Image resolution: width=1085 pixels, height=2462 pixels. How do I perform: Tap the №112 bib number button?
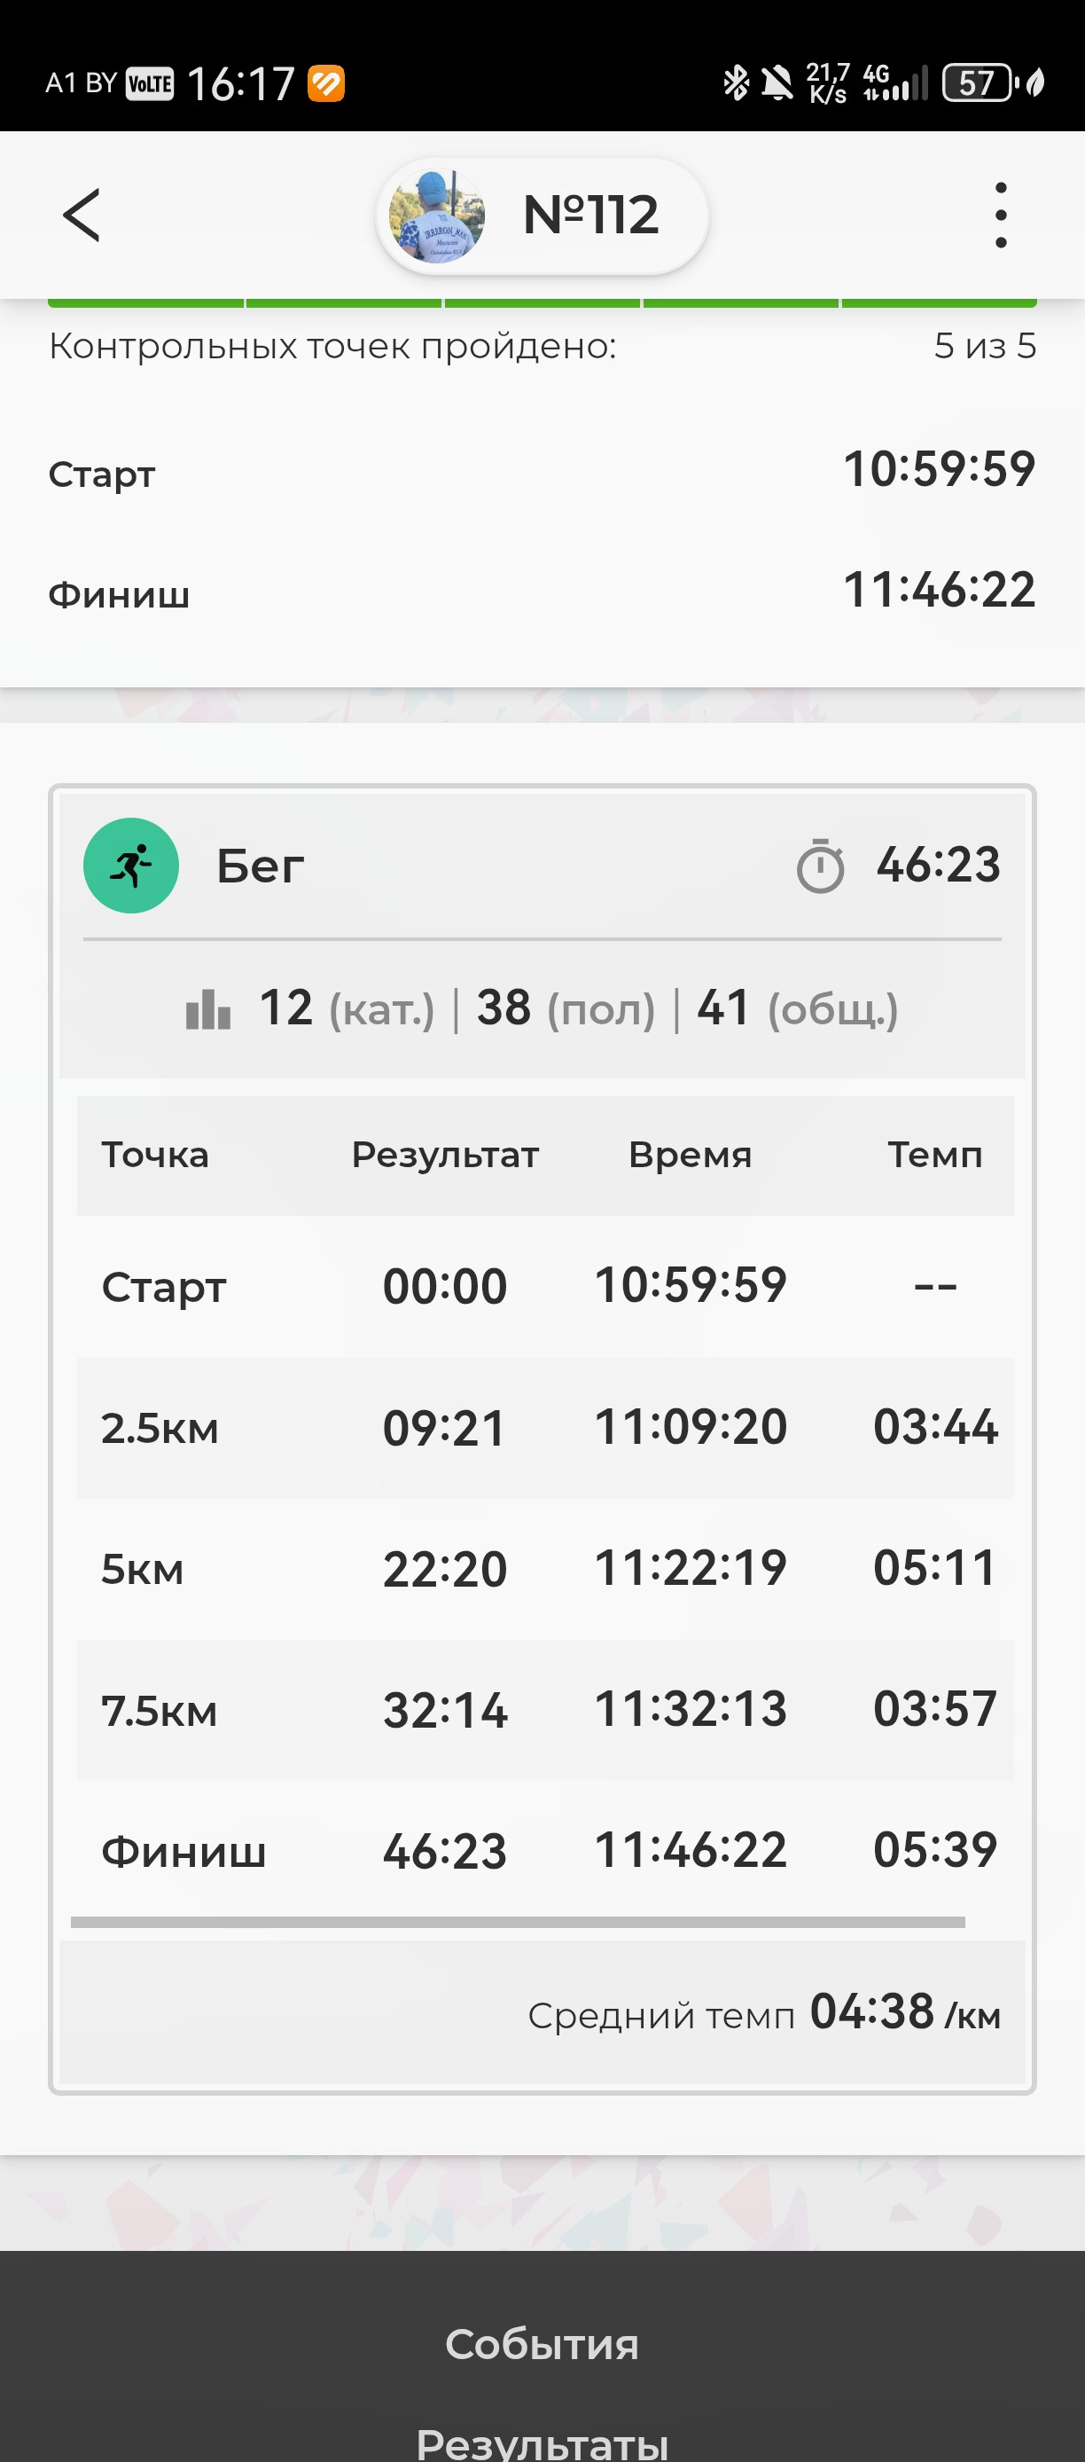[542, 215]
